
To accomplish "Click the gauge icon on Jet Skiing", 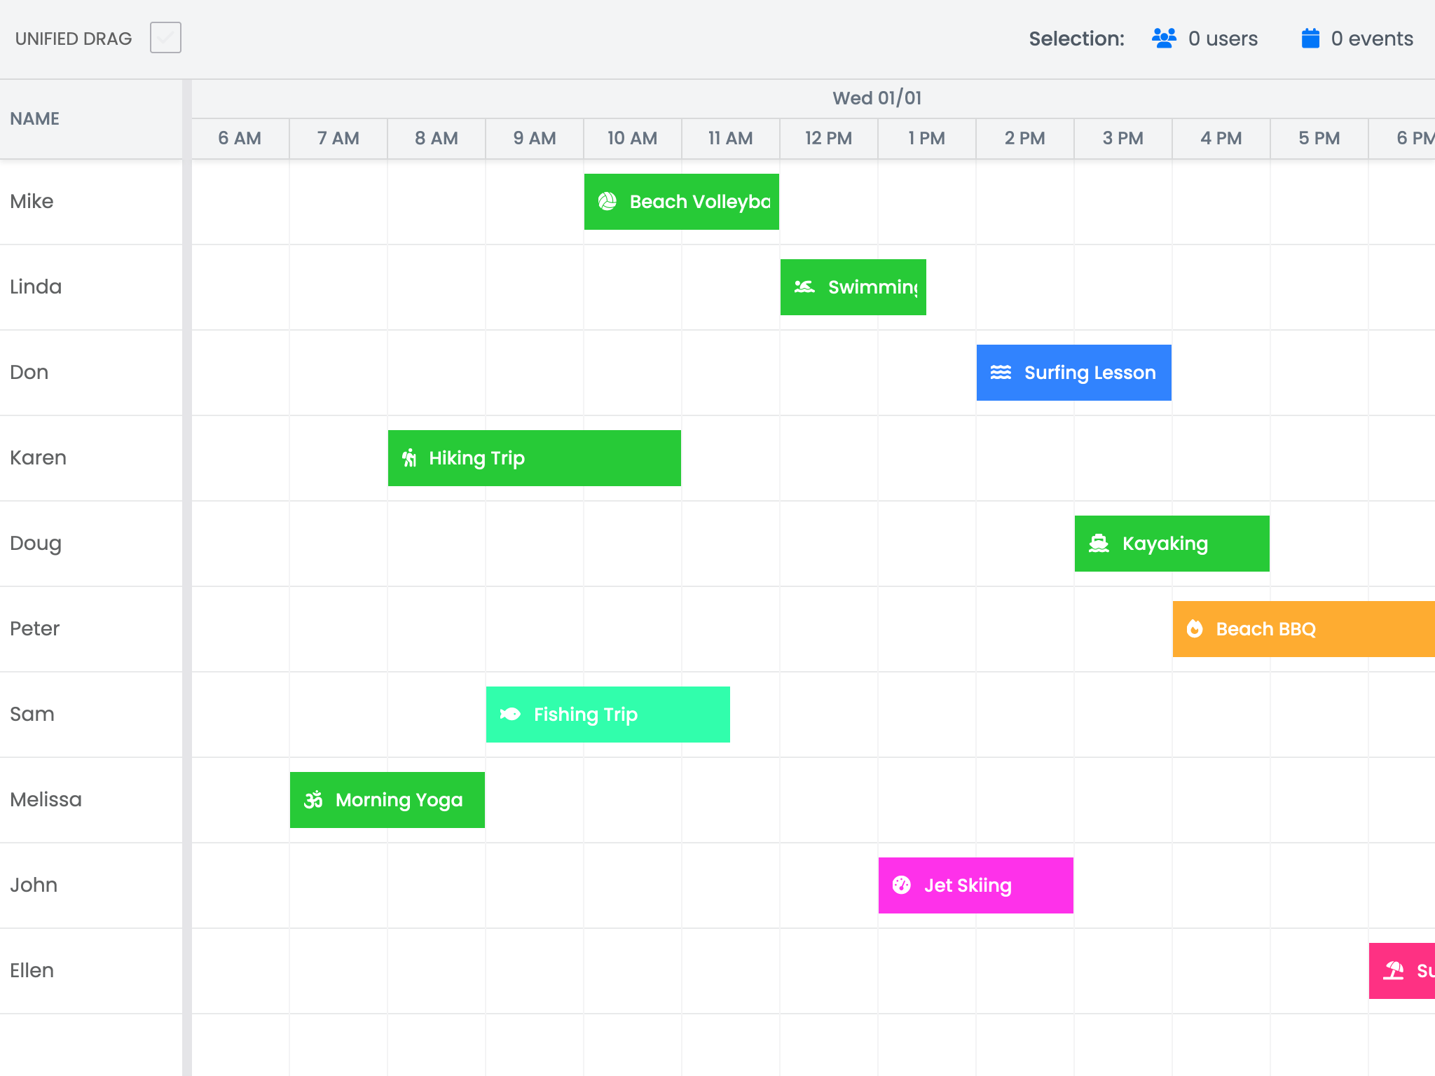I will point(902,885).
